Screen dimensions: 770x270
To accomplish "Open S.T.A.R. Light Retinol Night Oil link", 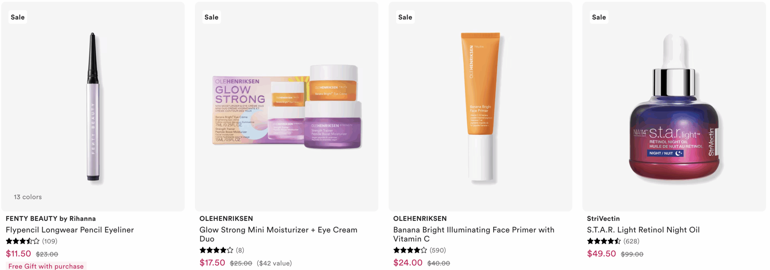I will [x=643, y=230].
